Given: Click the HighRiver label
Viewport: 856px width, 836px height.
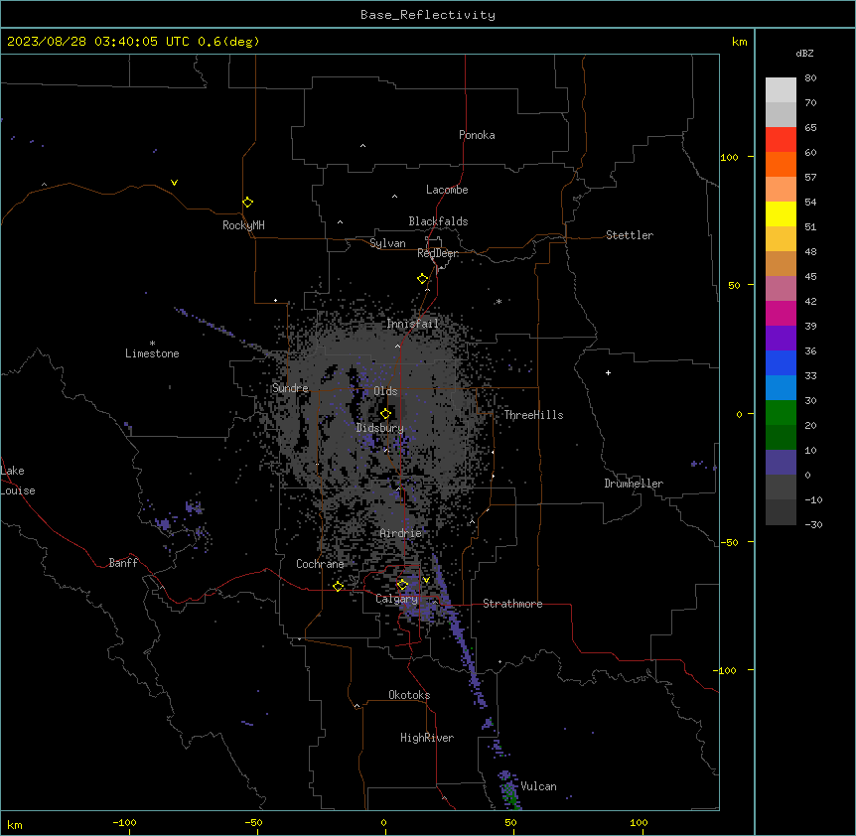Looking at the screenshot, I should pos(427,738).
